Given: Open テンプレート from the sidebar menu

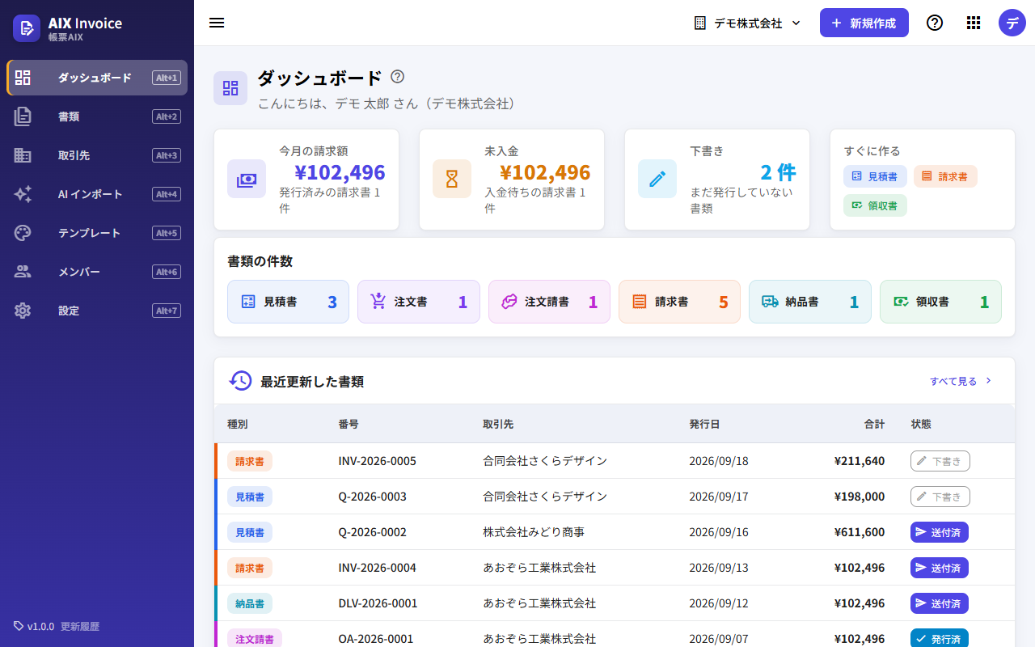Looking at the screenshot, I should tap(97, 233).
